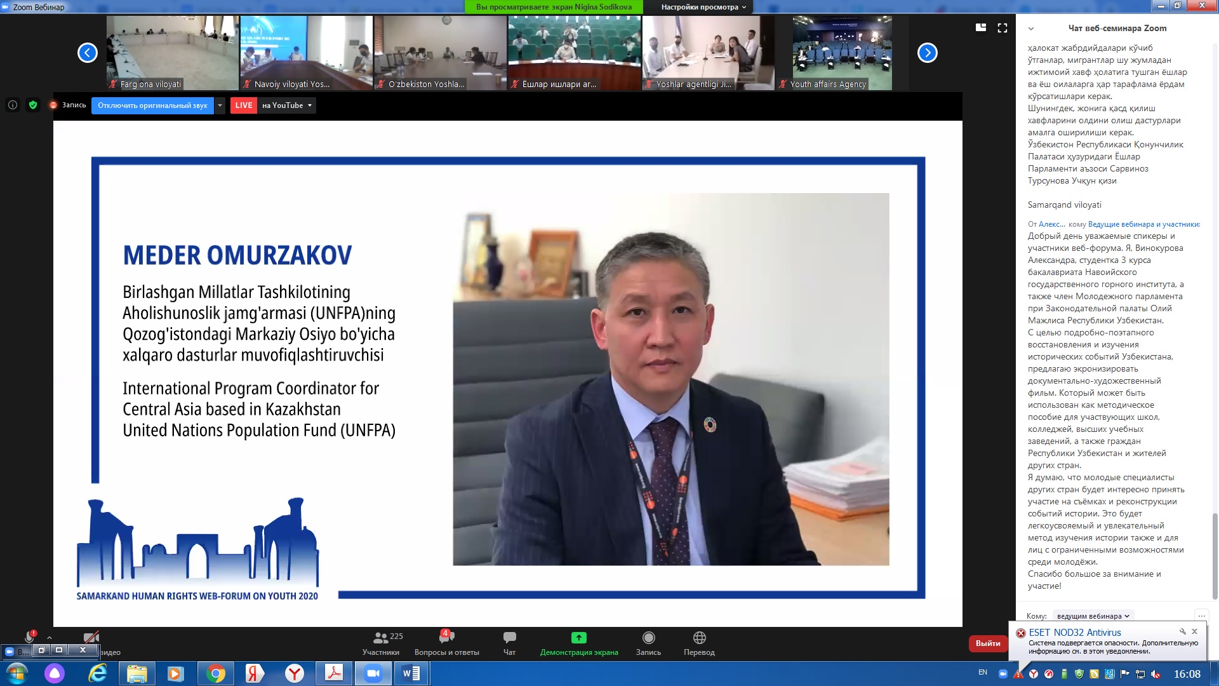Select O'zbekiston Yoshla... video thumbnail

(x=440, y=53)
